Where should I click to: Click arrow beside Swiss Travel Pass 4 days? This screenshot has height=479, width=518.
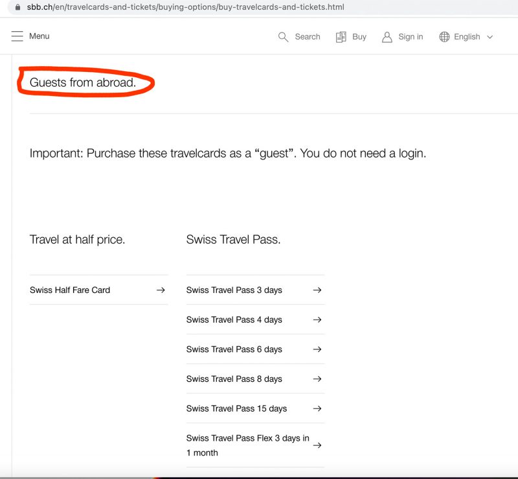point(317,320)
